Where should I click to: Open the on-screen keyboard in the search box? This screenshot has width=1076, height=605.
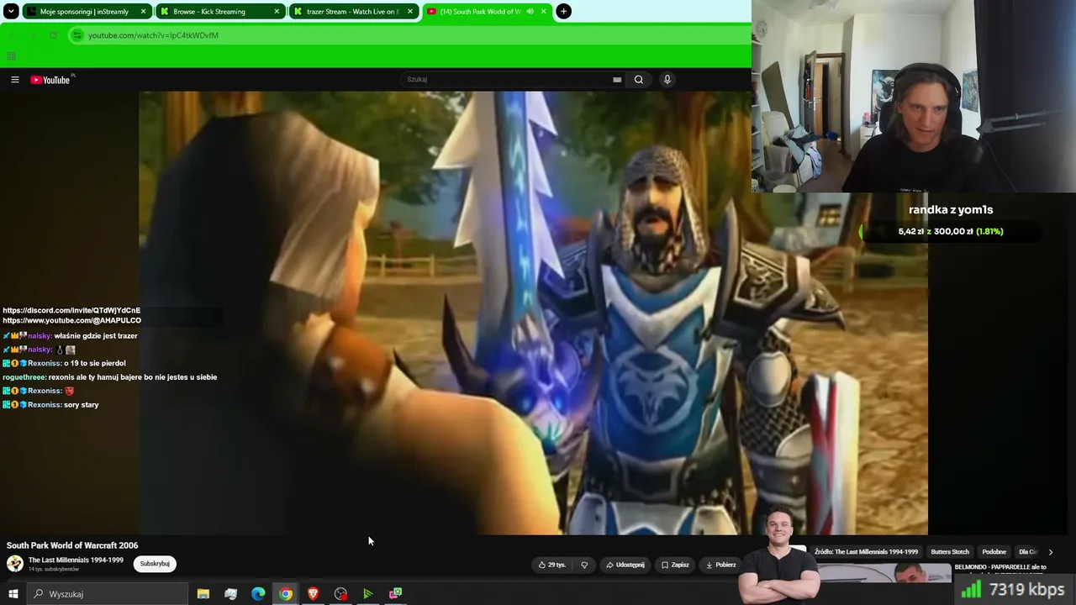coord(617,80)
